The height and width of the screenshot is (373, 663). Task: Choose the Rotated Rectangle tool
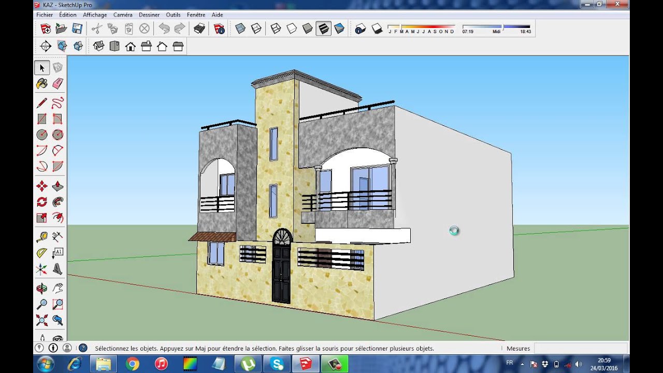point(57,119)
